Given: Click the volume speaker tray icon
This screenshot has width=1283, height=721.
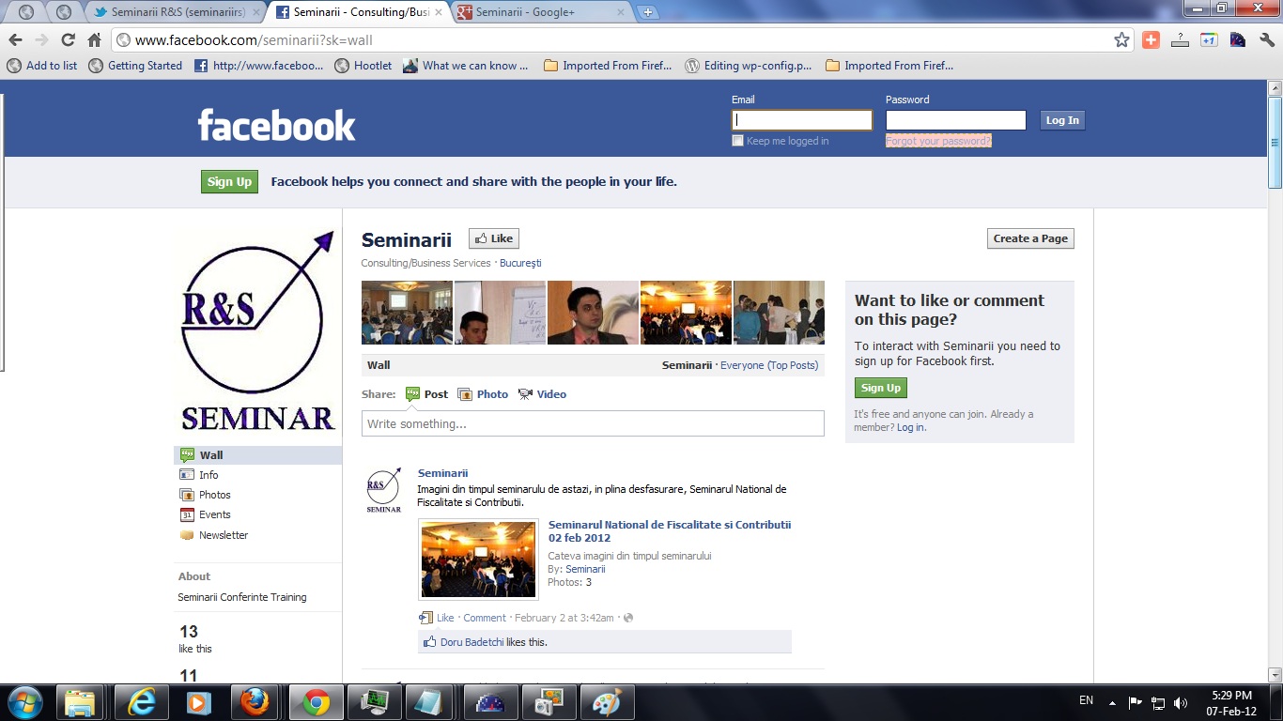Looking at the screenshot, I should (1181, 702).
